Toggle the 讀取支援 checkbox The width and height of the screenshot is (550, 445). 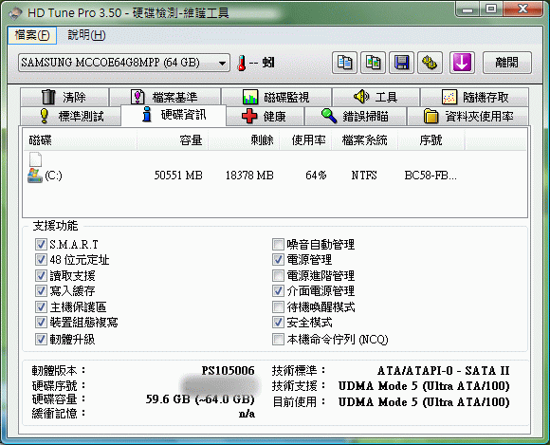pos(41,275)
